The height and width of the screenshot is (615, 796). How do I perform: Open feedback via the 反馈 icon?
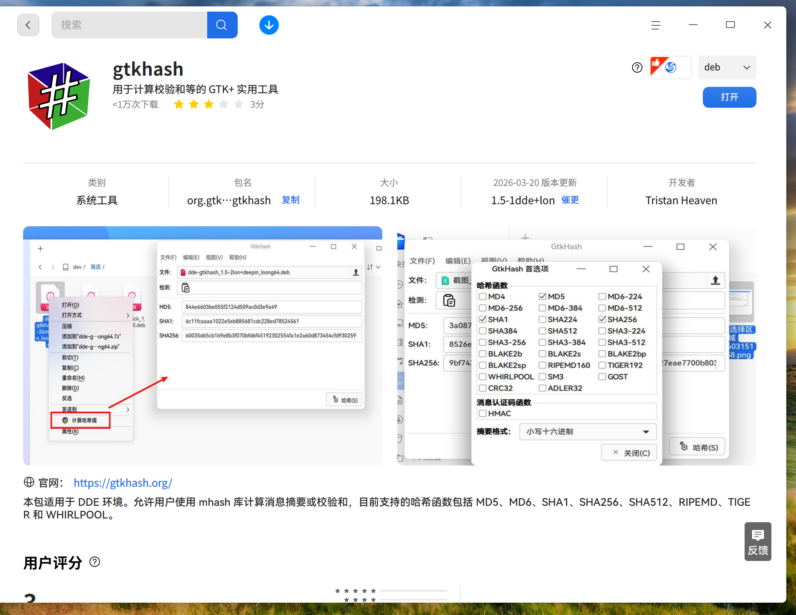coord(758,542)
